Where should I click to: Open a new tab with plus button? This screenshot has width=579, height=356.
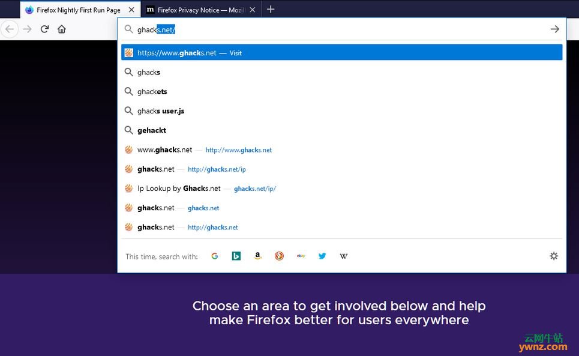coord(271,9)
